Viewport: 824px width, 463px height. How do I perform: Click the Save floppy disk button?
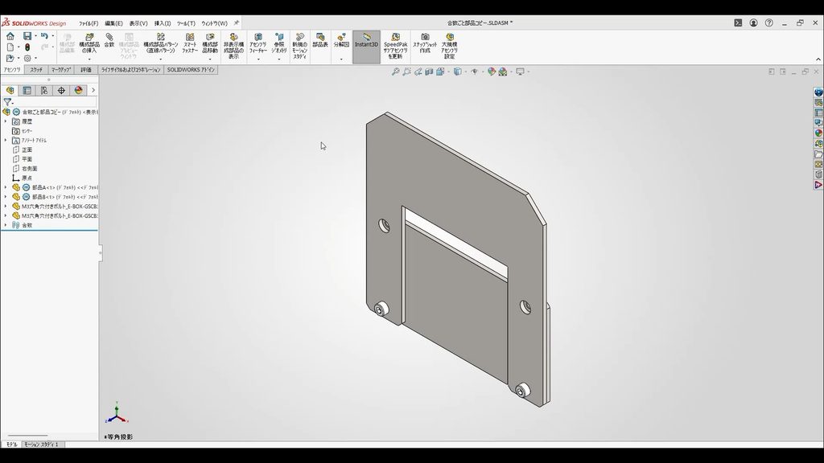[x=27, y=35]
